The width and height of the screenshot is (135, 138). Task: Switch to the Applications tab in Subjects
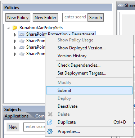click(17, 116)
